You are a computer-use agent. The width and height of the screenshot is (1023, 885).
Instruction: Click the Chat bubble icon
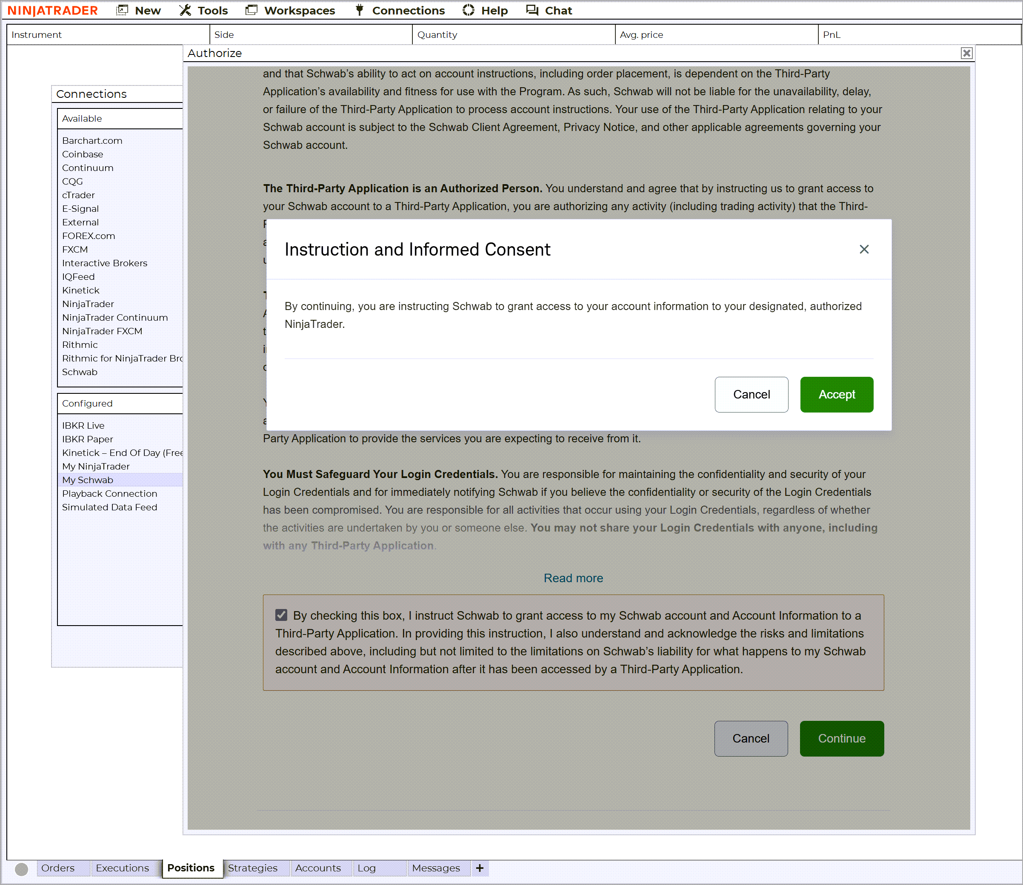(x=532, y=10)
